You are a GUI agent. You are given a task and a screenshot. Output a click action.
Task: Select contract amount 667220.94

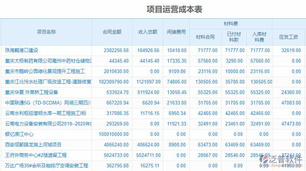tap(117, 103)
